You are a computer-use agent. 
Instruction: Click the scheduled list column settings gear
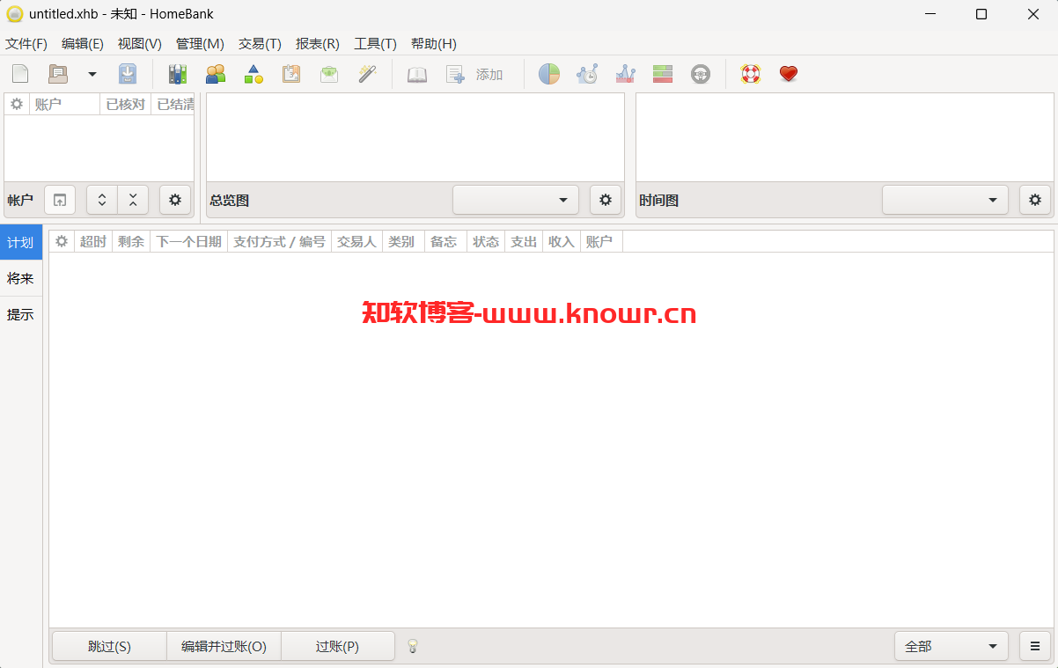62,241
